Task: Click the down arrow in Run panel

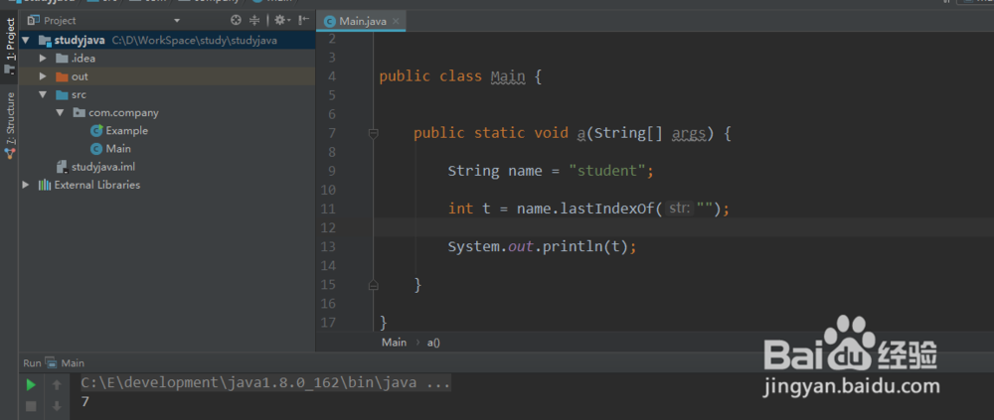Action: (57, 406)
